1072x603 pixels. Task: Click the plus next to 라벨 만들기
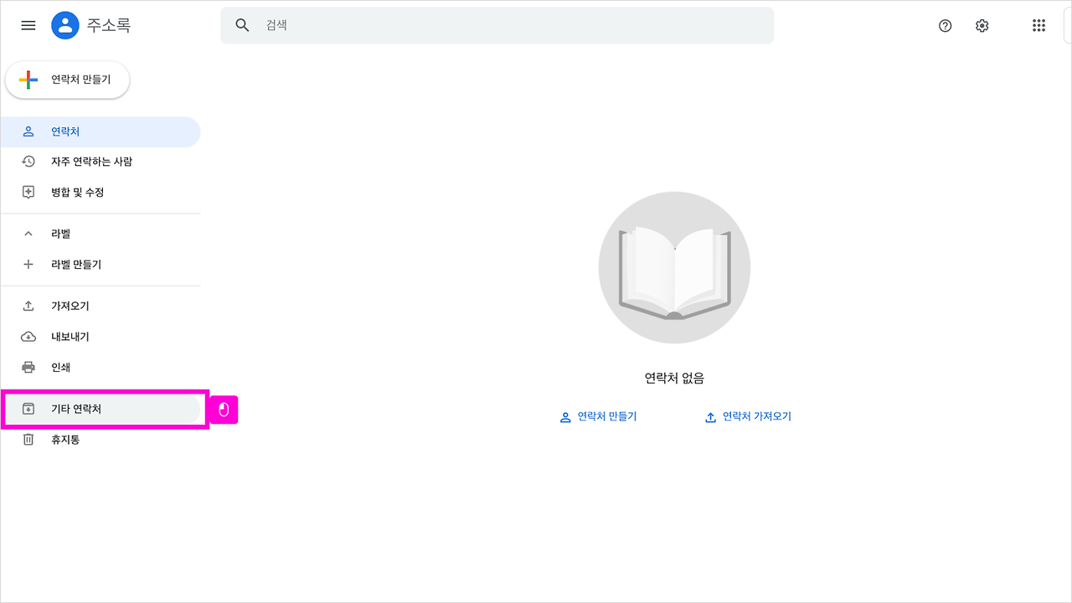coord(28,264)
